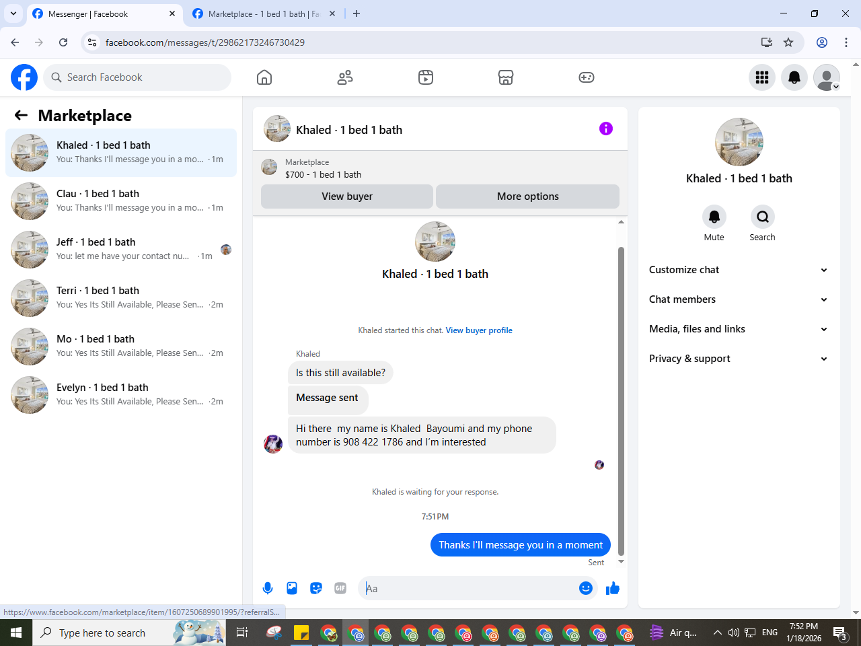Open the Terri · 1 bed 1 bath chat
The width and height of the screenshot is (861, 646).
pyautogui.click(x=121, y=298)
